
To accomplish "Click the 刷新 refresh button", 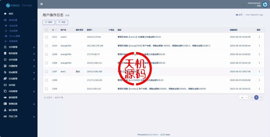I will (x=49, y=22).
